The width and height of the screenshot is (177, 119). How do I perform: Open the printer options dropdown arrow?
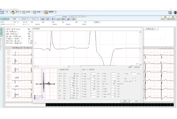(x=176, y=17)
